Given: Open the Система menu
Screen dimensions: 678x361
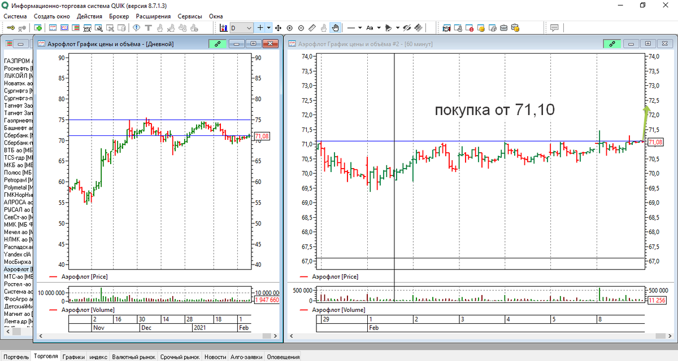Looking at the screenshot, I should [x=15, y=16].
